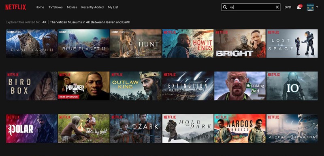
Task: Go to Home in the navigation
Action: 40,7
